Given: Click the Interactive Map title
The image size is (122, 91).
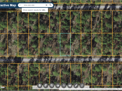Looking at the screenshot, I should click(x=8, y=5).
